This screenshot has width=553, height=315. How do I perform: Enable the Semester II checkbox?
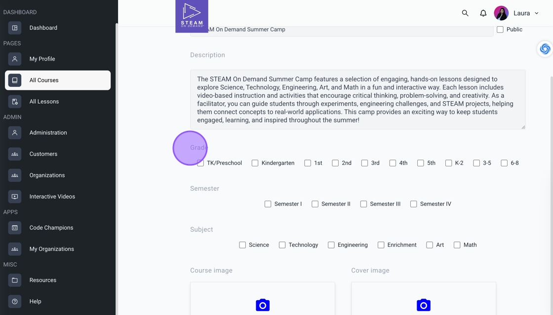click(x=315, y=204)
